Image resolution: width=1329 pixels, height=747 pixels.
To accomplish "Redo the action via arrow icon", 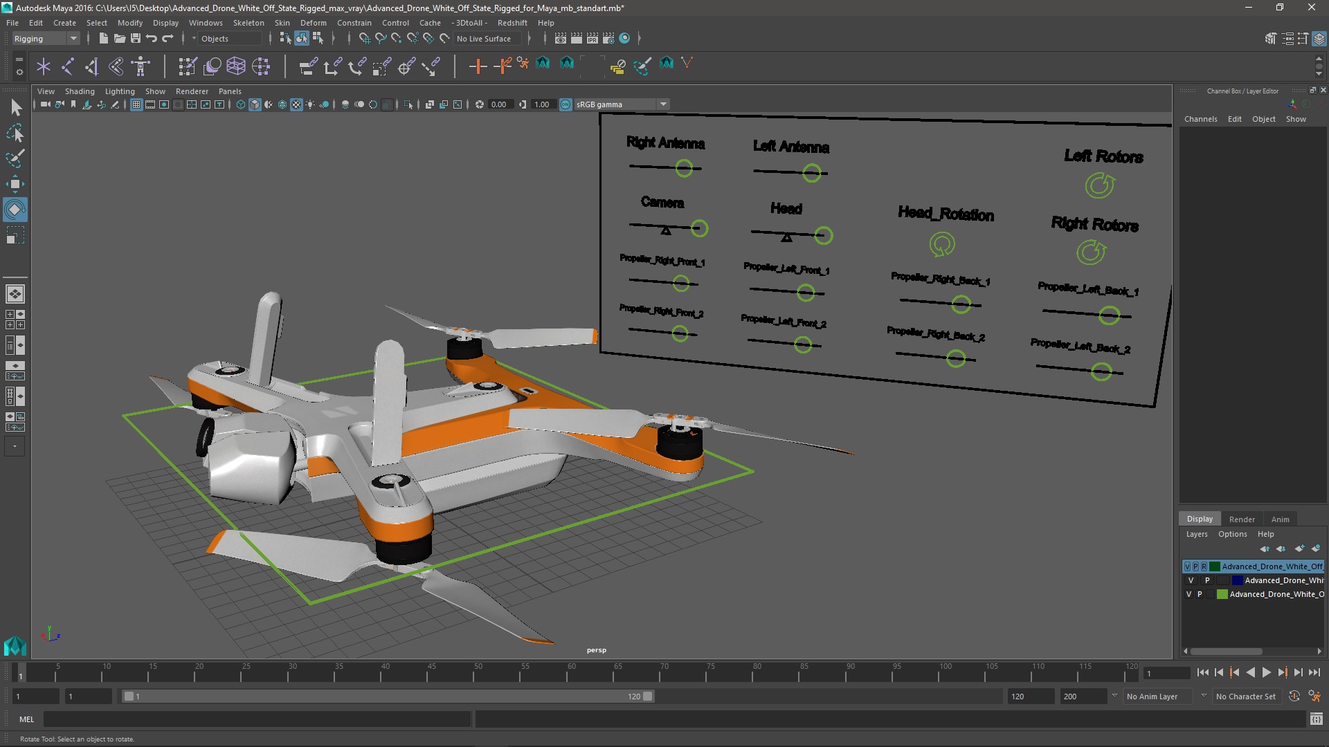I will (x=168, y=39).
